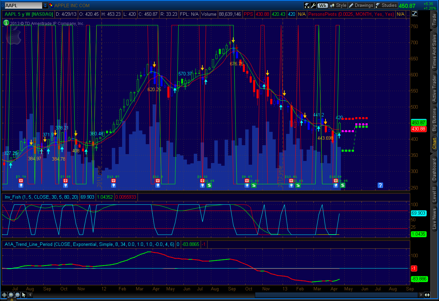This screenshot has height=301, width=439.
Task: Click the PersonsPivots study label
Action: pyautogui.click(x=351, y=14)
